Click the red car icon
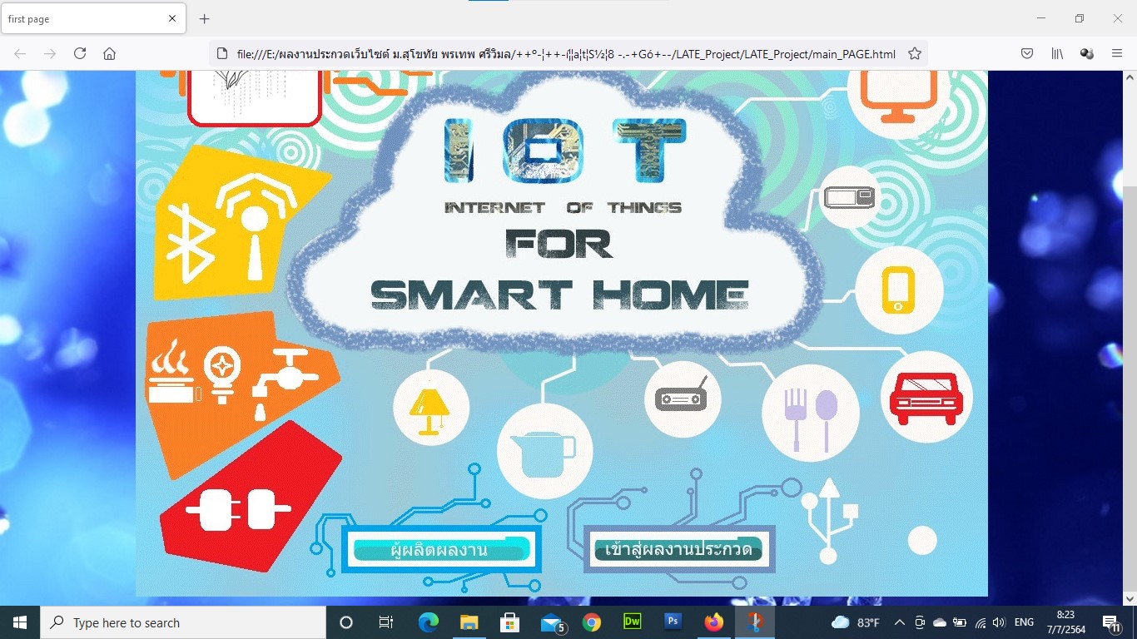Viewport: 1137px width, 639px height. pos(926,397)
